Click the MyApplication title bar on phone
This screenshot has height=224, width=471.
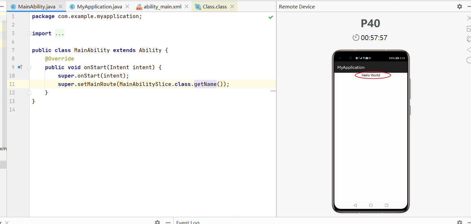(371, 67)
